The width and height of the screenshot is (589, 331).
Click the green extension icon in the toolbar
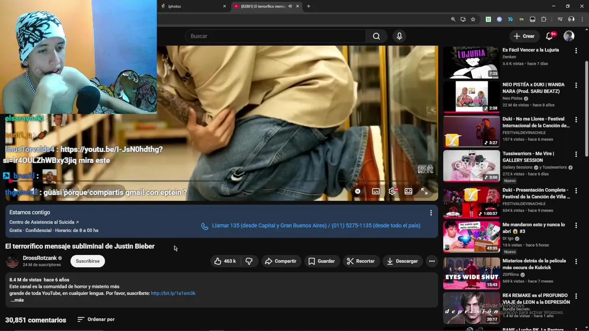488,19
